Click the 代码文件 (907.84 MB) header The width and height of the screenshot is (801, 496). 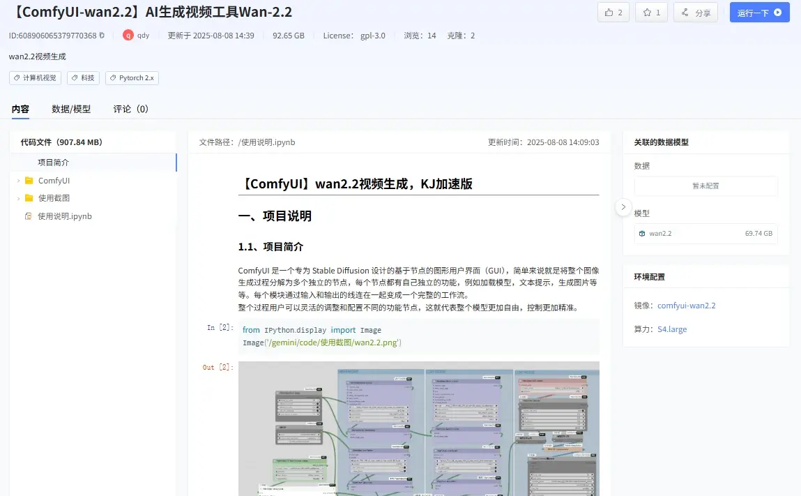(x=61, y=142)
